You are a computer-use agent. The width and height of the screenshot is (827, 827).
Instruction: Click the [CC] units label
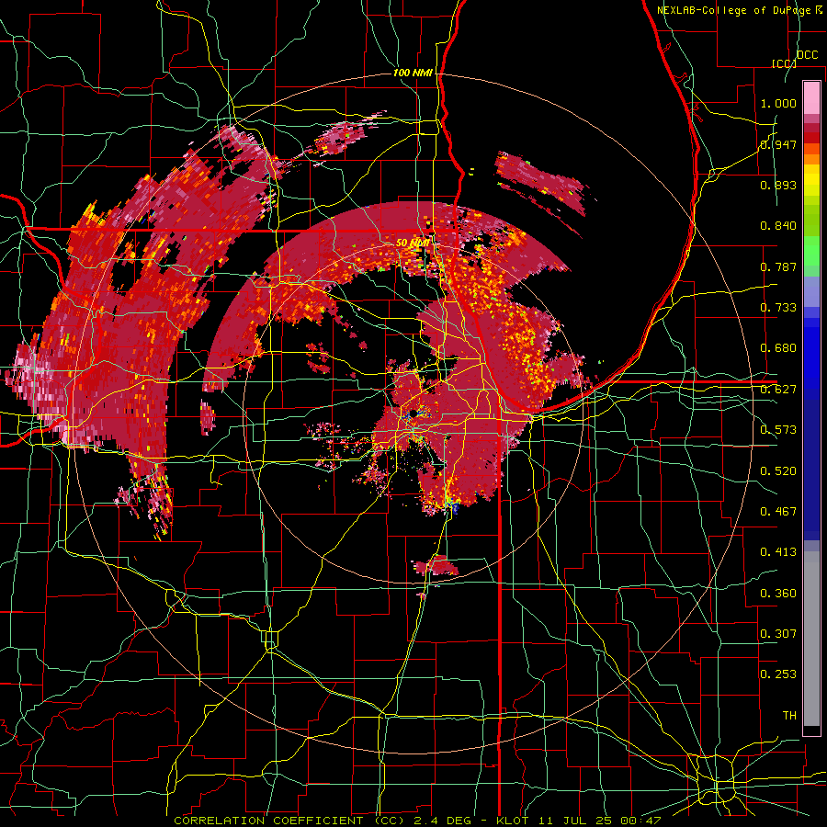[x=784, y=63]
